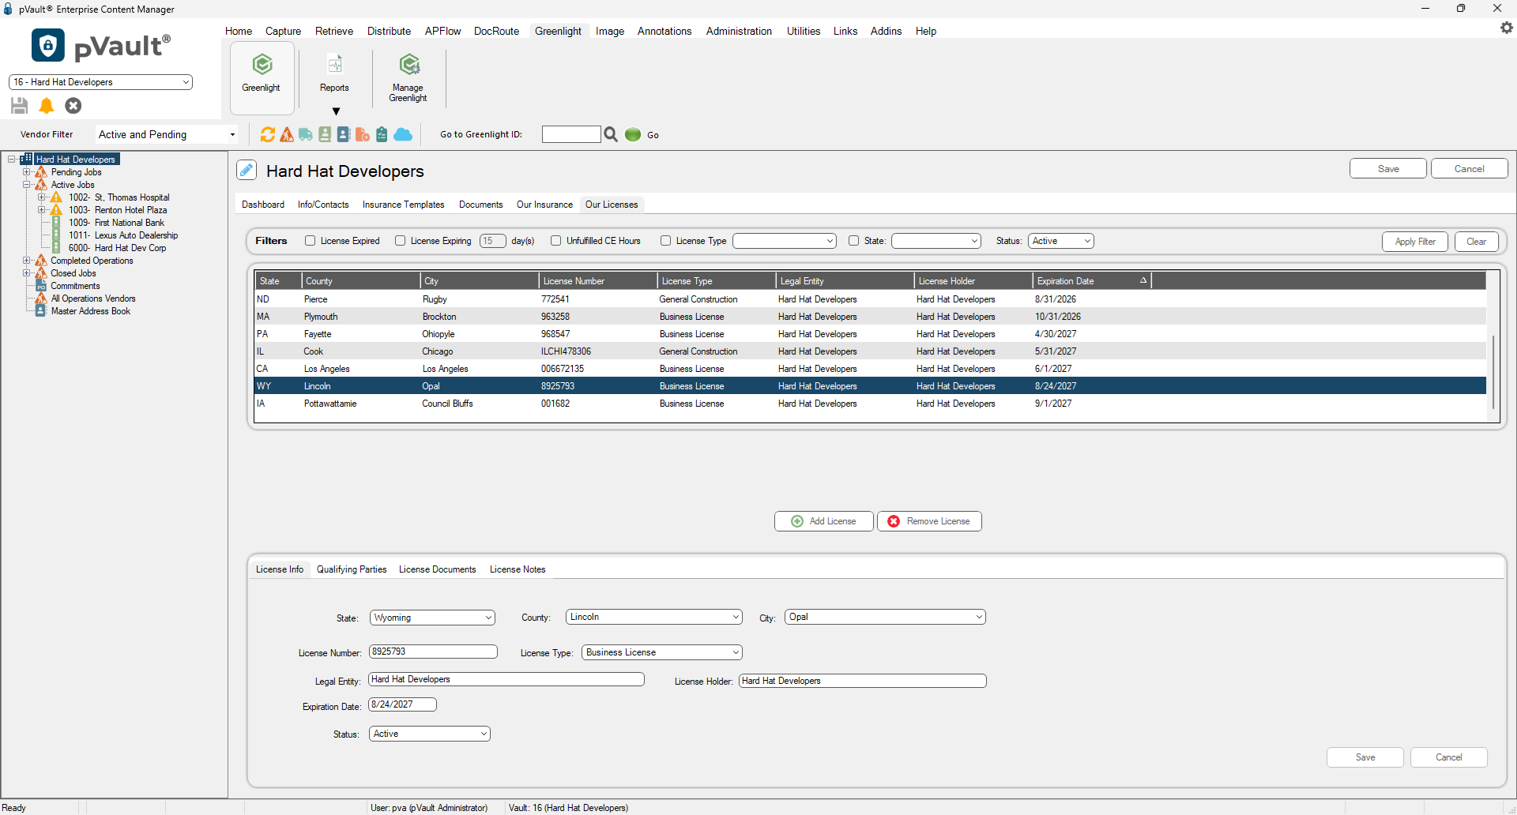Click the orange bell notification icon
1517x815 pixels.
[47, 105]
